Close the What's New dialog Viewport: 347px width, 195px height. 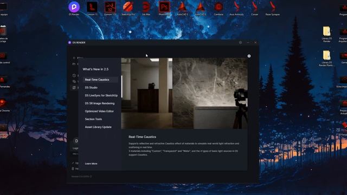[249, 56]
